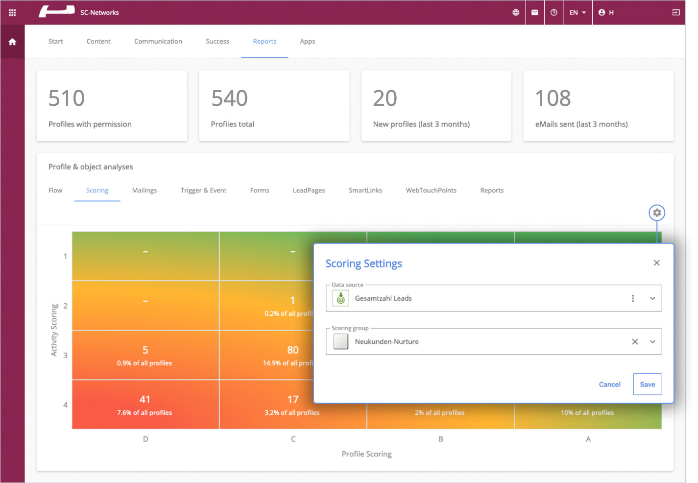The height and width of the screenshot is (483, 698).
Task: Open the app grid launcher icon
Action: [x=12, y=13]
